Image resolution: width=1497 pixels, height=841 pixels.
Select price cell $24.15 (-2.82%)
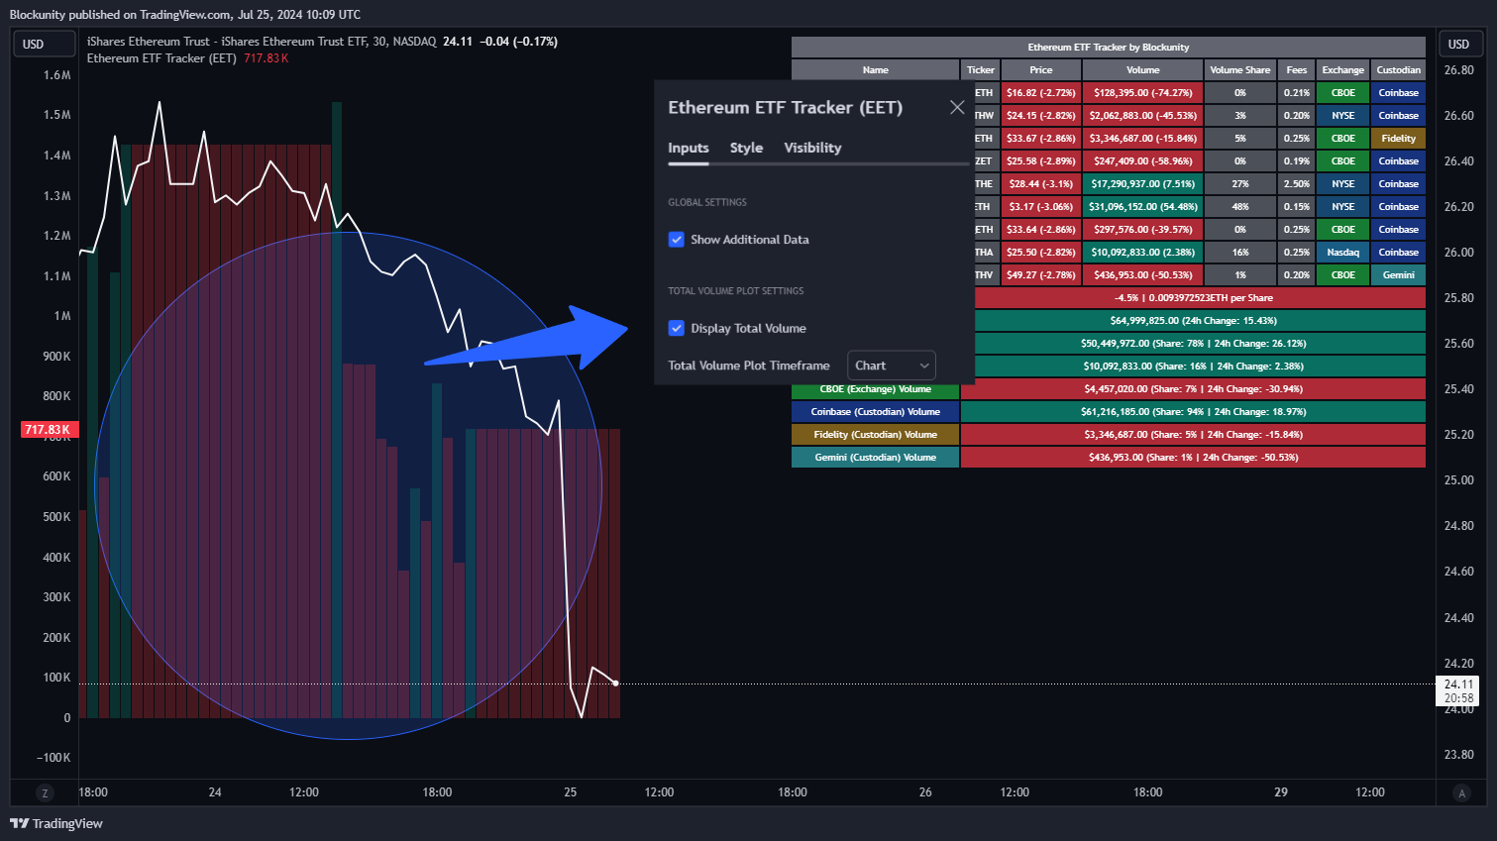click(1041, 115)
